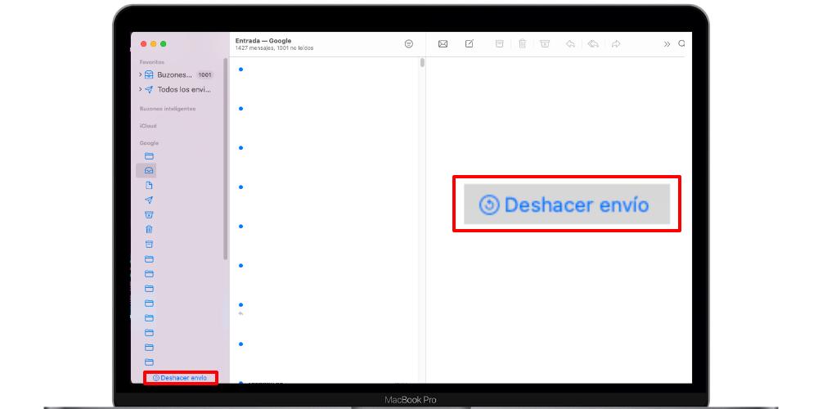Click the grayed Archive box icon in the toolbar
The height and width of the screenshot is (409, 818).
tap(499, 44)
